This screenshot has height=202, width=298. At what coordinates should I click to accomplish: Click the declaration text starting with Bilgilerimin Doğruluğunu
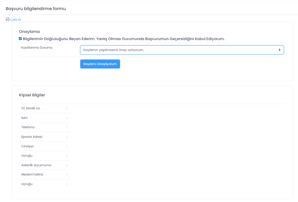coord(124,39)
